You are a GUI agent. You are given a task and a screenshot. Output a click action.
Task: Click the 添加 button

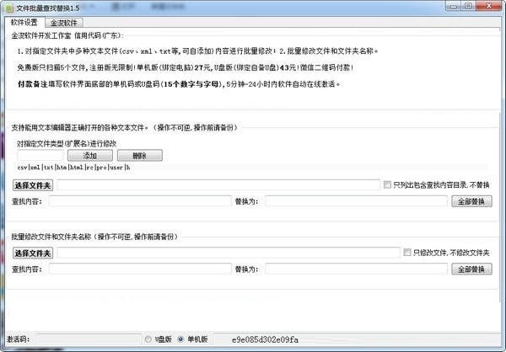click(x=89, y=156)
